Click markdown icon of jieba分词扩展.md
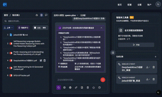The width and height of the screenshot is (162, 97). tap(11, 35)
